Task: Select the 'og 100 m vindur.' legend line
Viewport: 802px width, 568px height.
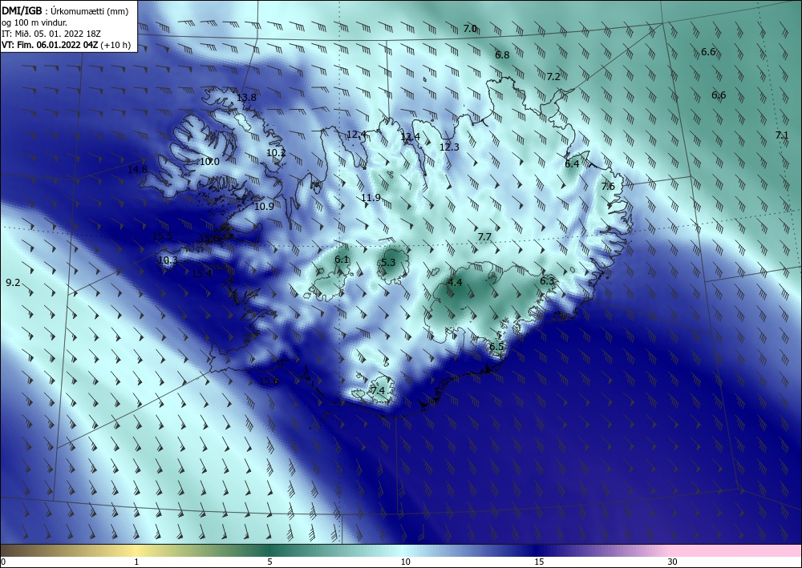Action: (34, 22)
